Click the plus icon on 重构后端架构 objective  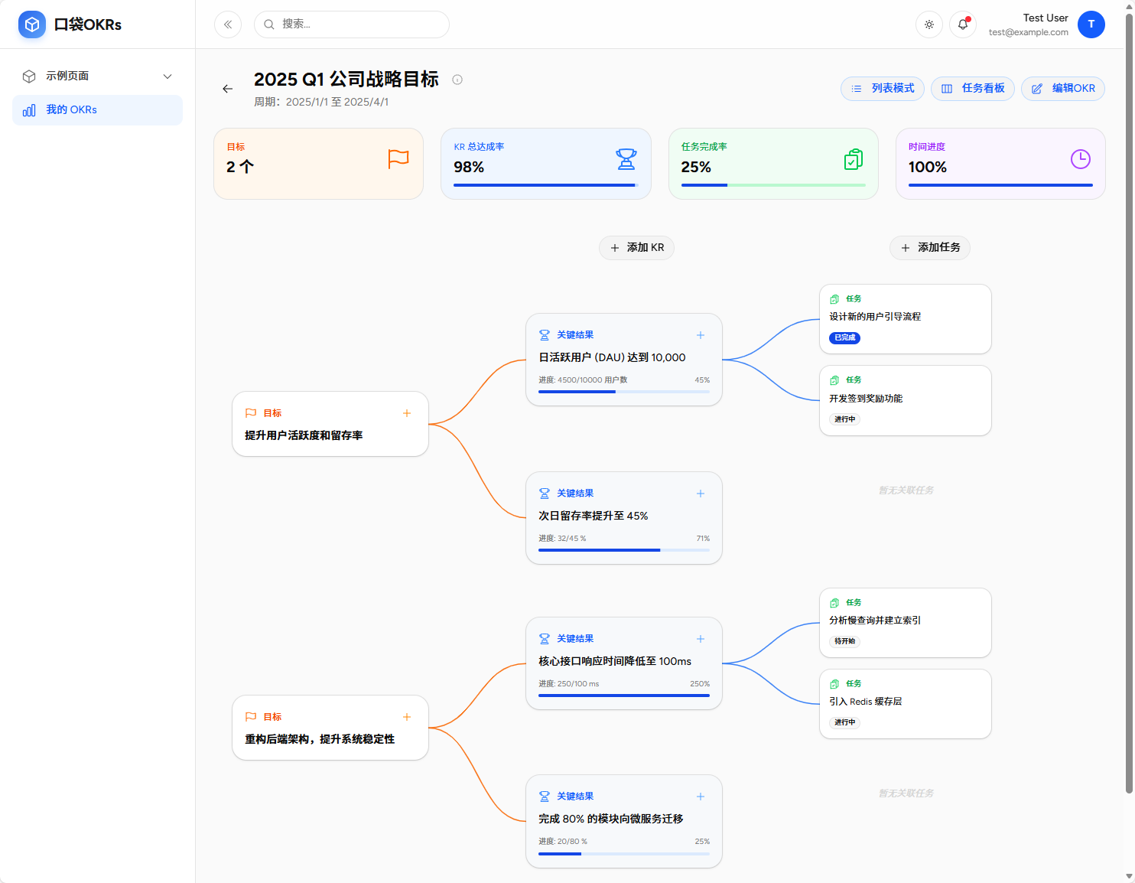point(407,717)
